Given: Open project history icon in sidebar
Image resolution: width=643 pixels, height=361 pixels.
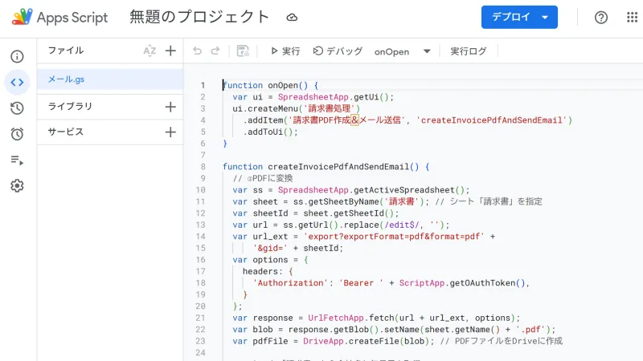Looking at the screenshot, I should 17,108.
